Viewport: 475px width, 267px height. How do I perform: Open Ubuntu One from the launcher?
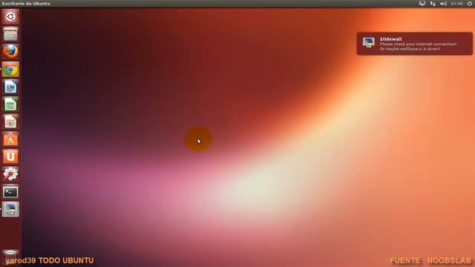coord(10,156)
